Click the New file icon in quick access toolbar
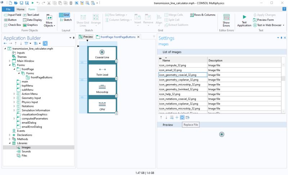288x175 pixels. point(10,3)
